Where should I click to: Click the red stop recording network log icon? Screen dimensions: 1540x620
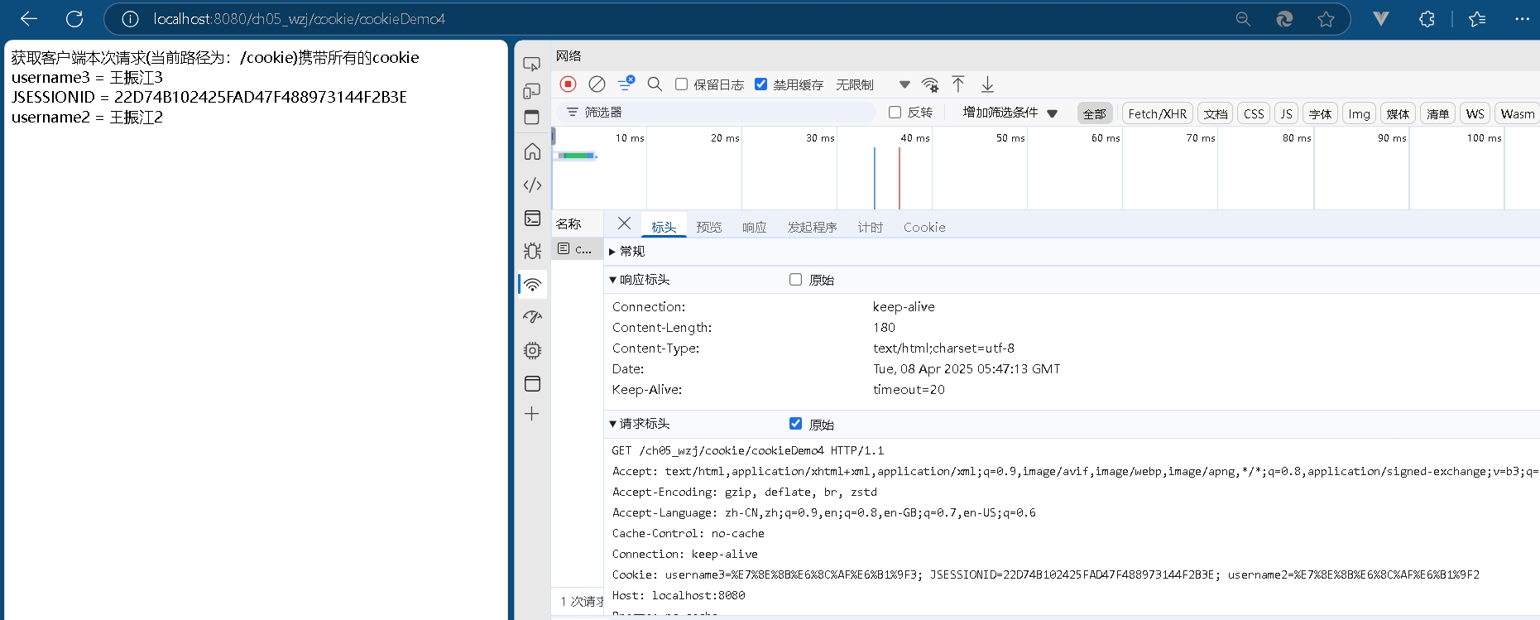coord(568,84)
